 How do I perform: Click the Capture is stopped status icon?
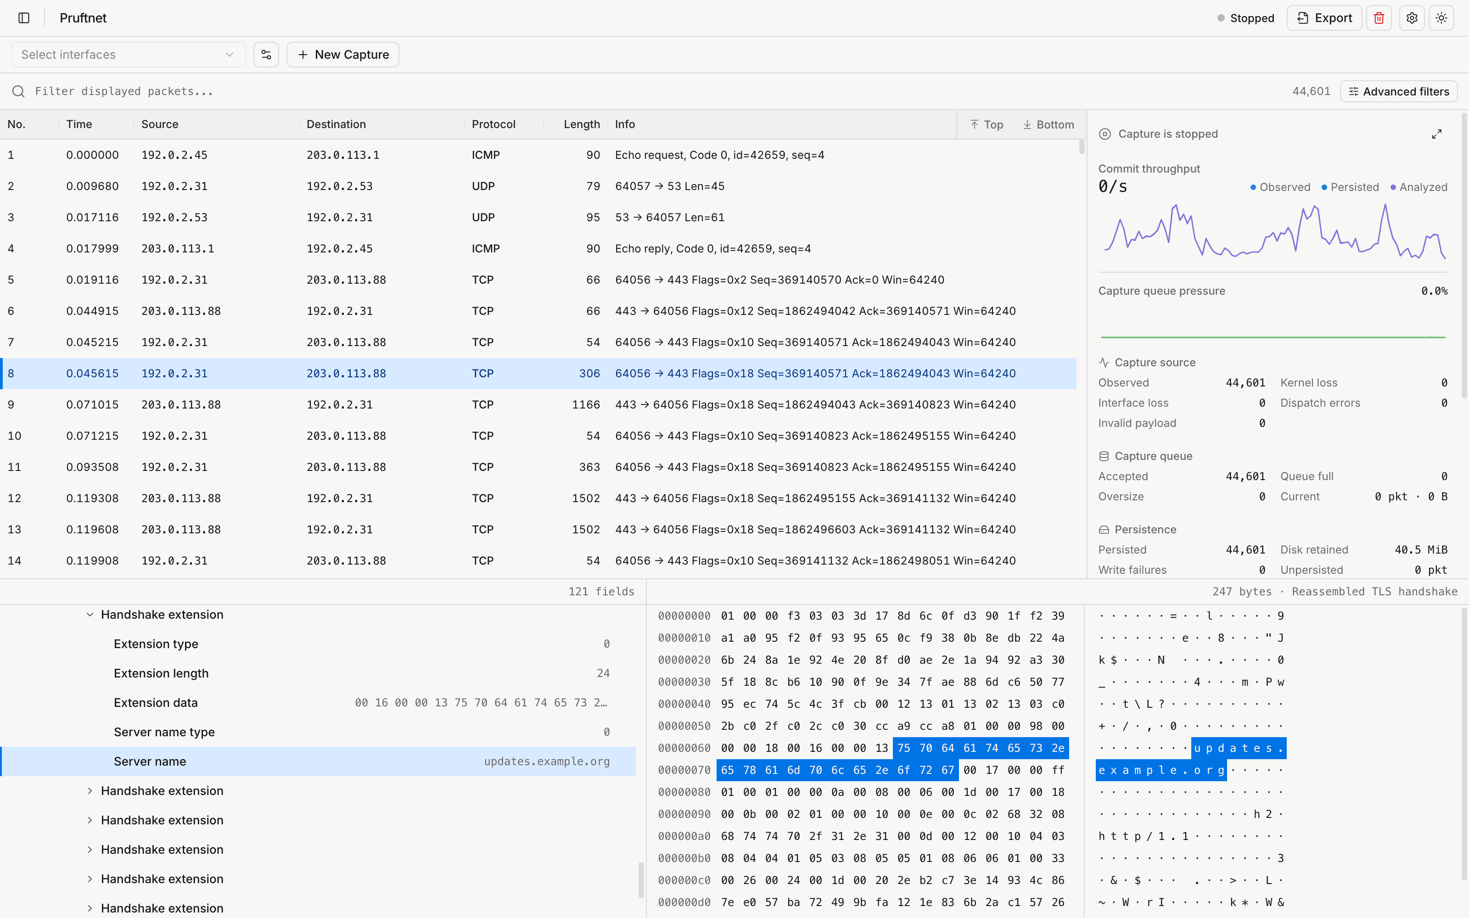click(x=1105, y=134)
